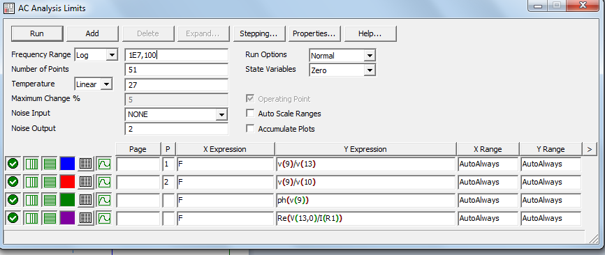Click the X log/linear axis icon in the first row
Screen dimensions: 605x255
click(x=31, y=164)
